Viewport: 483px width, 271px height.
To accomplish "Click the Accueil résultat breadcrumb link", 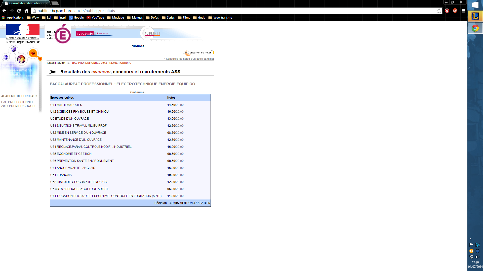I will [56, 63].
